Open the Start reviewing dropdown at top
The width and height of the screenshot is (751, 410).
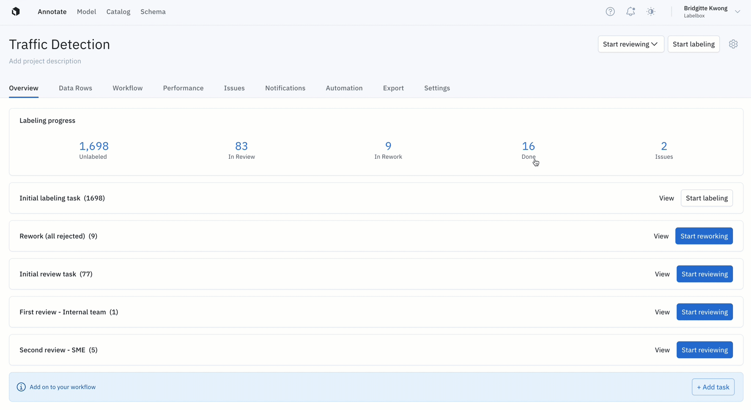pyautogui.click(x=630, y=44)
